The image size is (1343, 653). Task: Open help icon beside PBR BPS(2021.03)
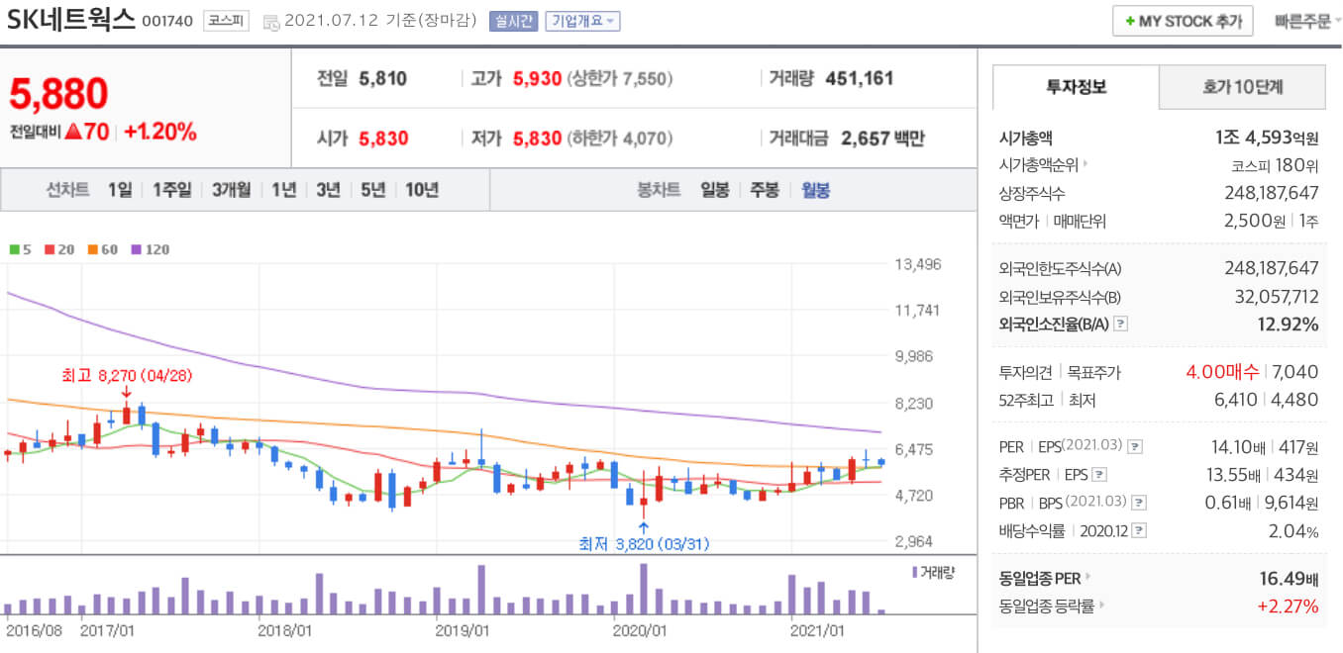click(x=1139, y=503)
